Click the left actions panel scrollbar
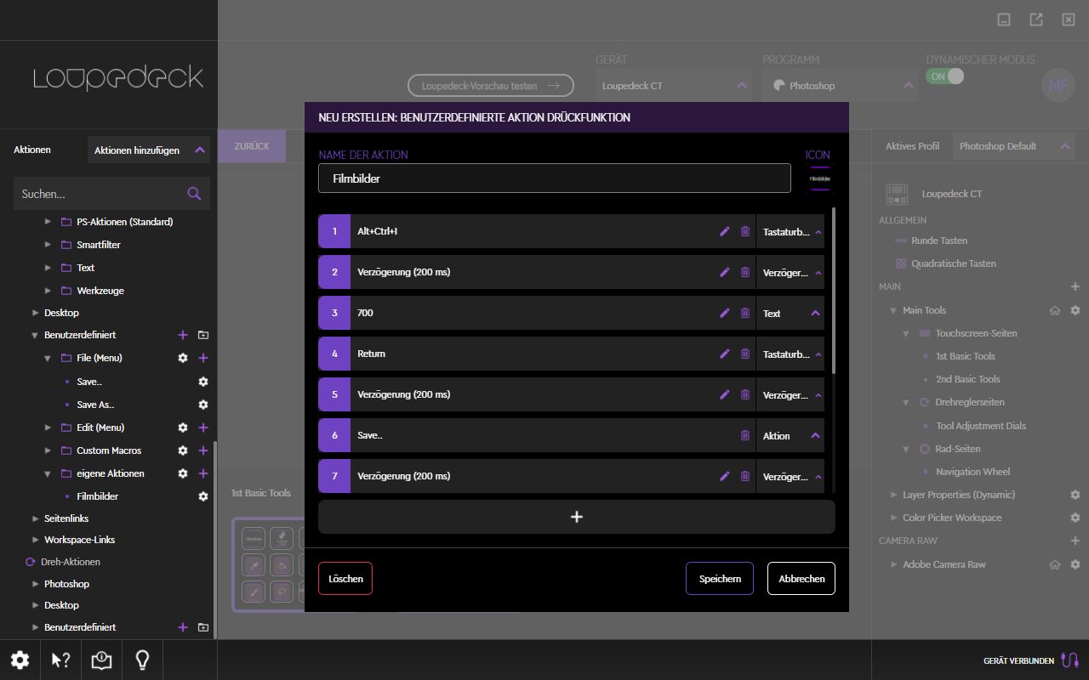Screen dimensions: 1089x680 point(214,540)
